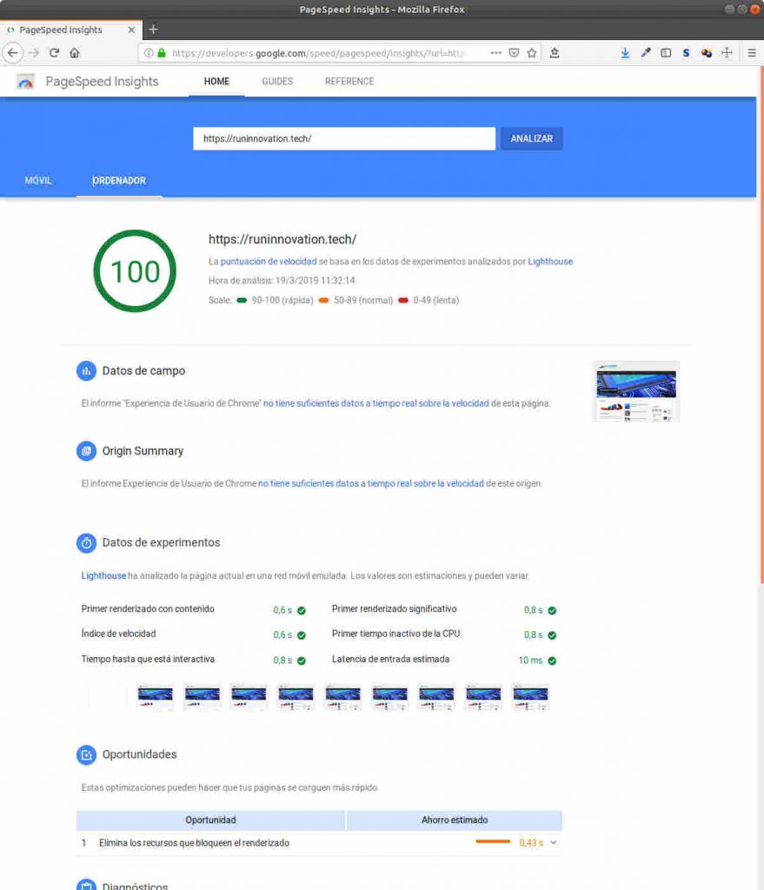
Task: Click the Datos de experimentos stopwatch icon
Action: pyautogui.click(x=86, y=543)
